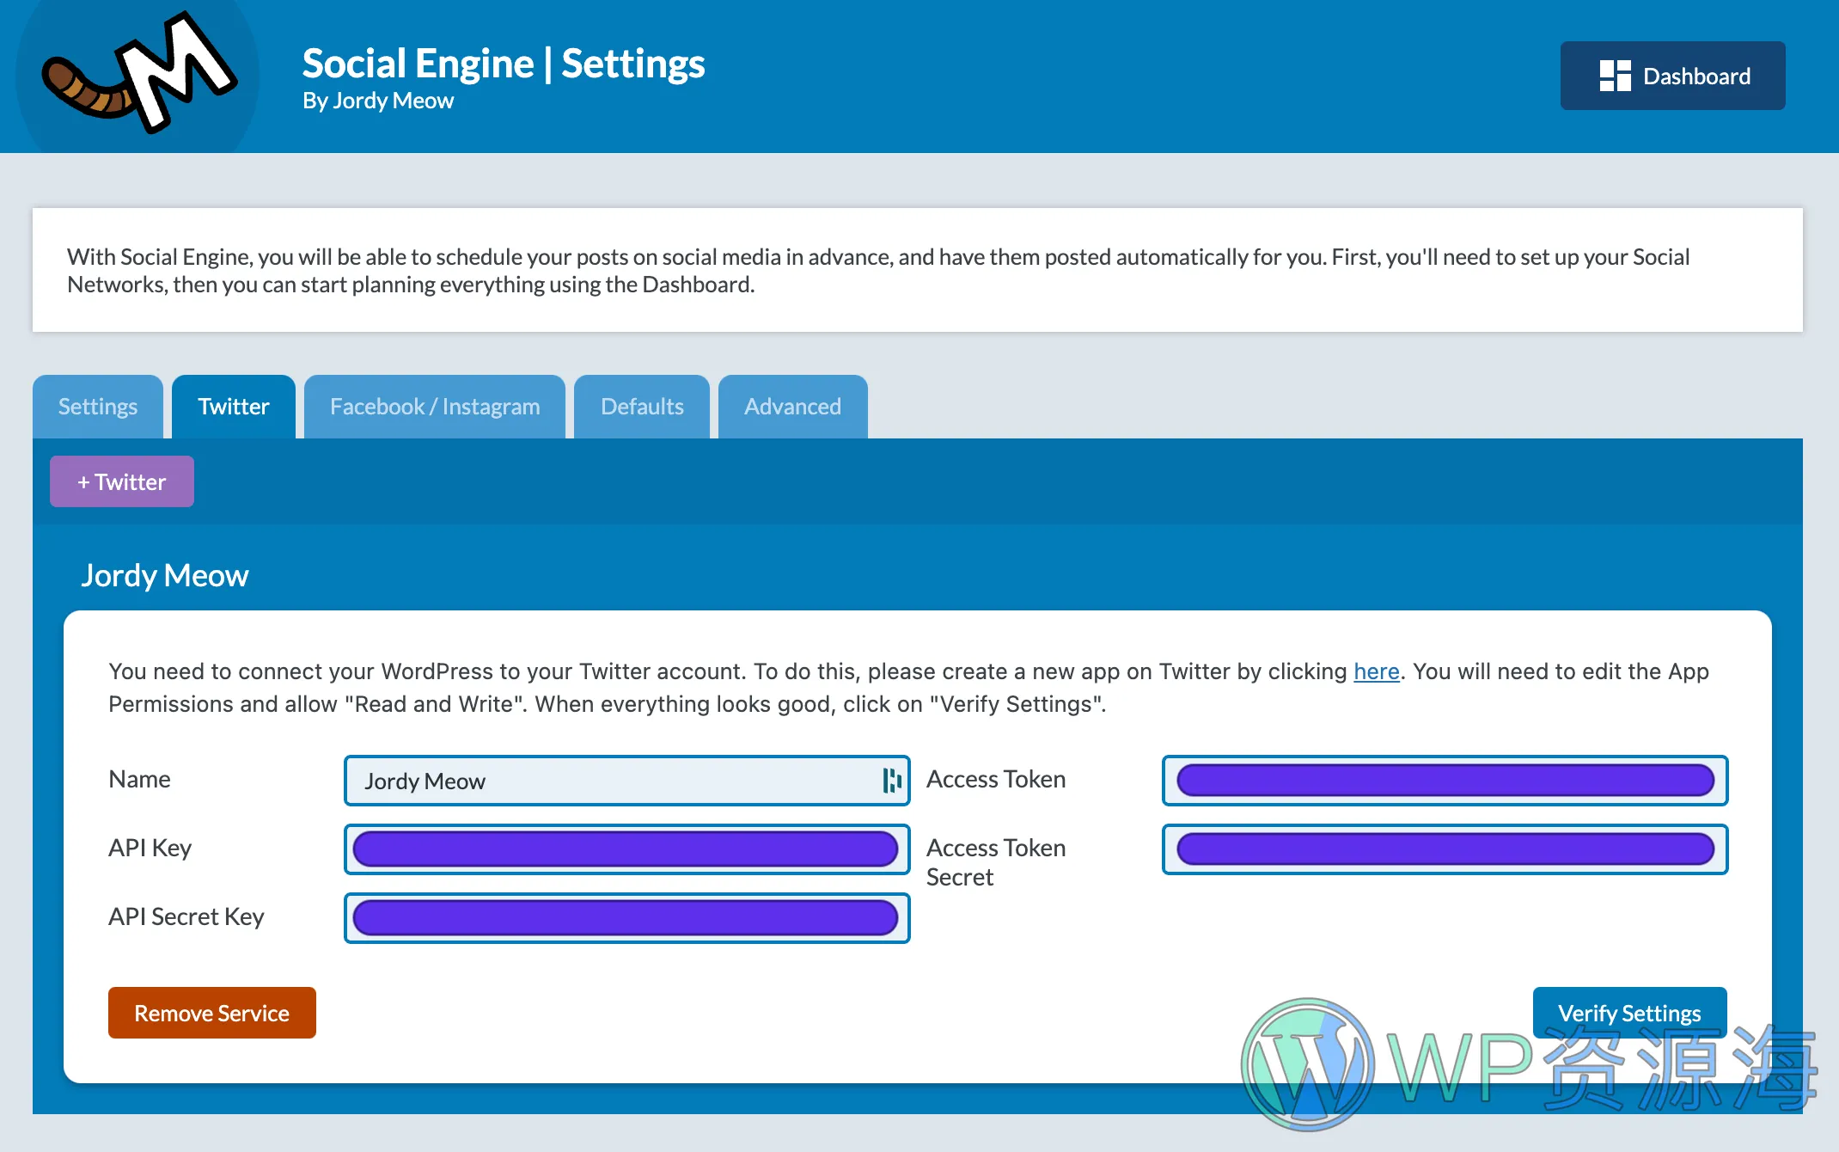1839x1152 pixels.
Task: Select the Advanced settings tab
Action: pos(793,406)
